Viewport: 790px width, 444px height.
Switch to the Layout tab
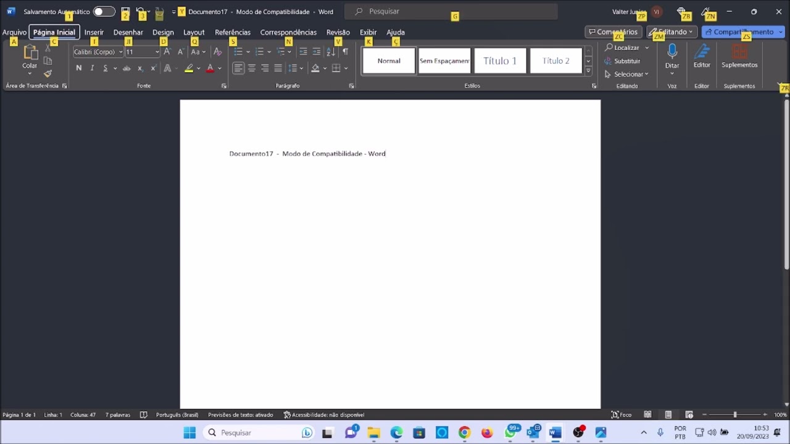coord(194,32)
